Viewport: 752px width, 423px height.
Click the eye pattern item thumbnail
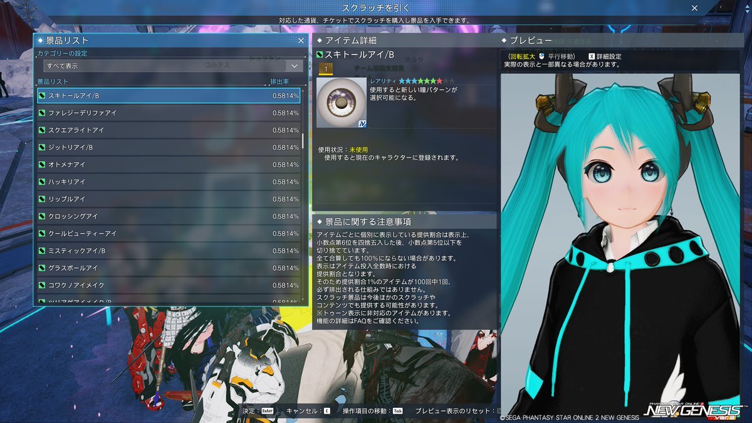coord(342,103)
